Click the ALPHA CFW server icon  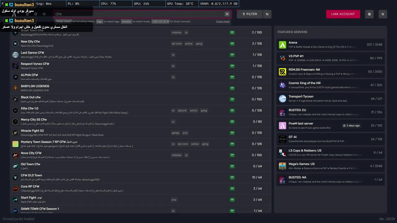[15, 77]
